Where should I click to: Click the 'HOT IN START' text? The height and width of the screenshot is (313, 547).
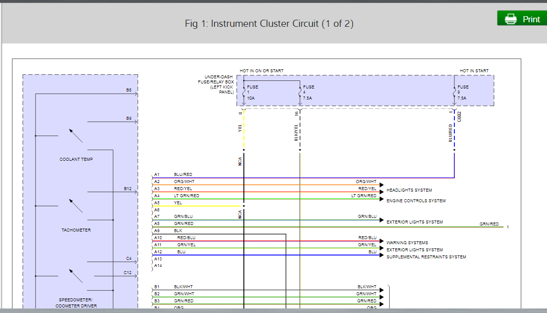(x=474, y=71)
